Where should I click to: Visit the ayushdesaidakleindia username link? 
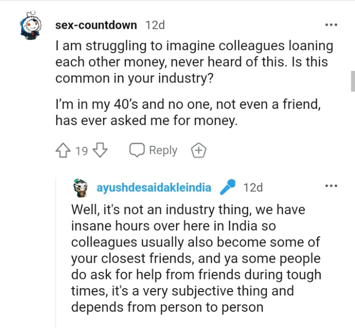pyautogui.click(x=154, y=188)
